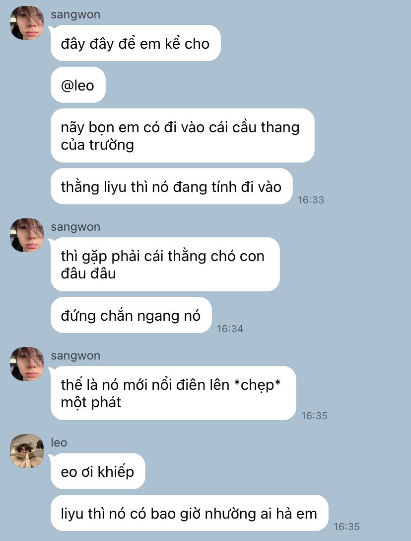The image size is (411, 541).
Task: Tap the message "liyu thì nó có bao giờ nhường ai"
Action: 189,513
